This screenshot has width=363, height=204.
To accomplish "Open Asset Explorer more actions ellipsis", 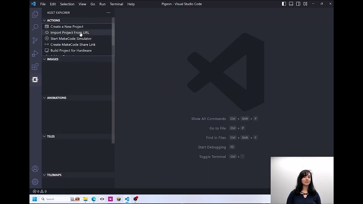I will coord(108,12).
